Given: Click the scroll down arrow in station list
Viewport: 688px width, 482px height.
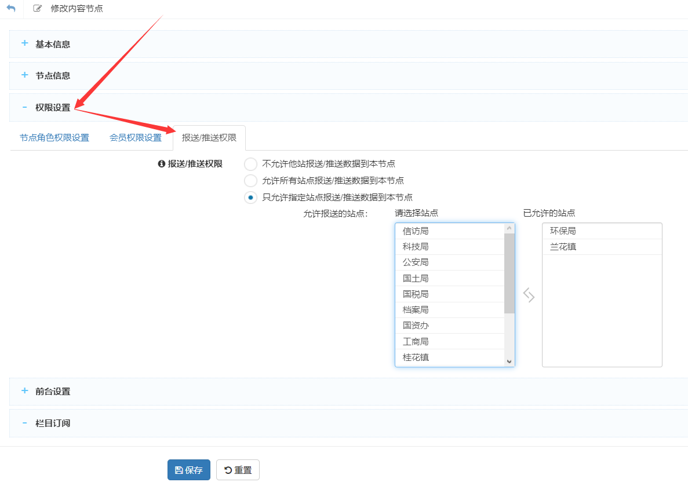Looking at the screenshot, I should (509, 361).
